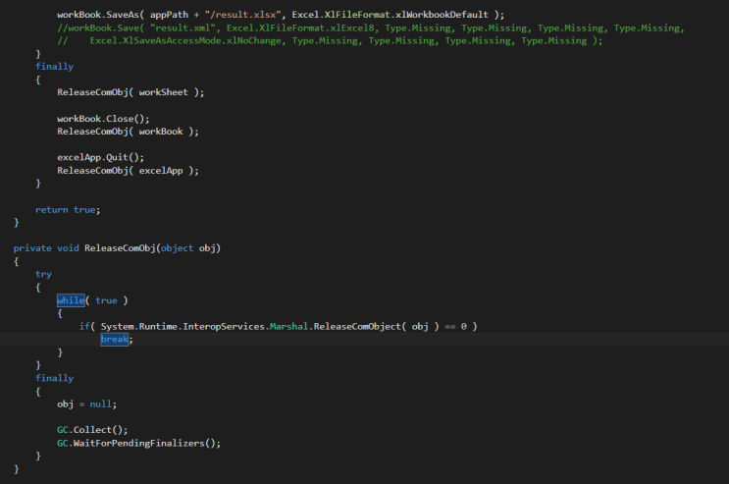Click 'ReleaseComObj' in the method declaration
This screenshot has height=484, width=729.
120,248
